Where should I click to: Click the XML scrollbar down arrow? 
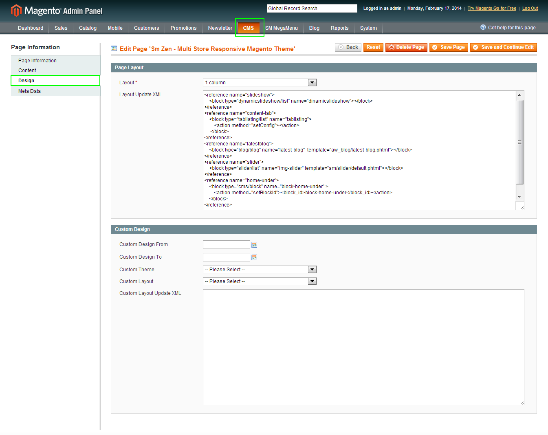[x=519, y=197]
